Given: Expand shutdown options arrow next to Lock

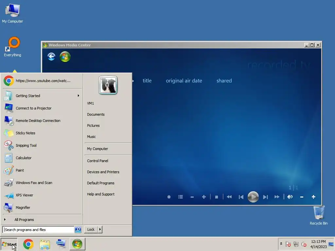Looking at the screenshot, I should pos(100,229).
